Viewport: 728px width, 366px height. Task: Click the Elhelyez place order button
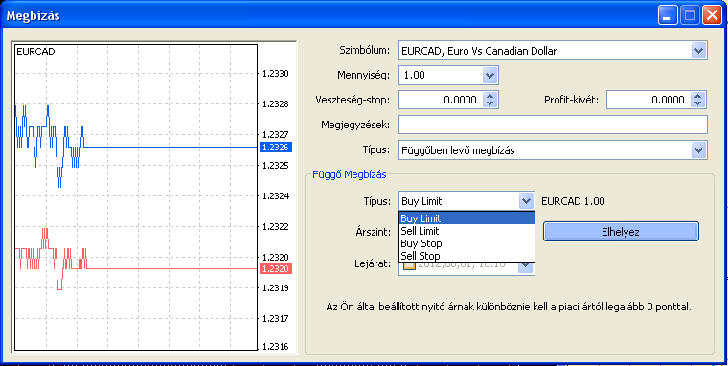[621, 232]
